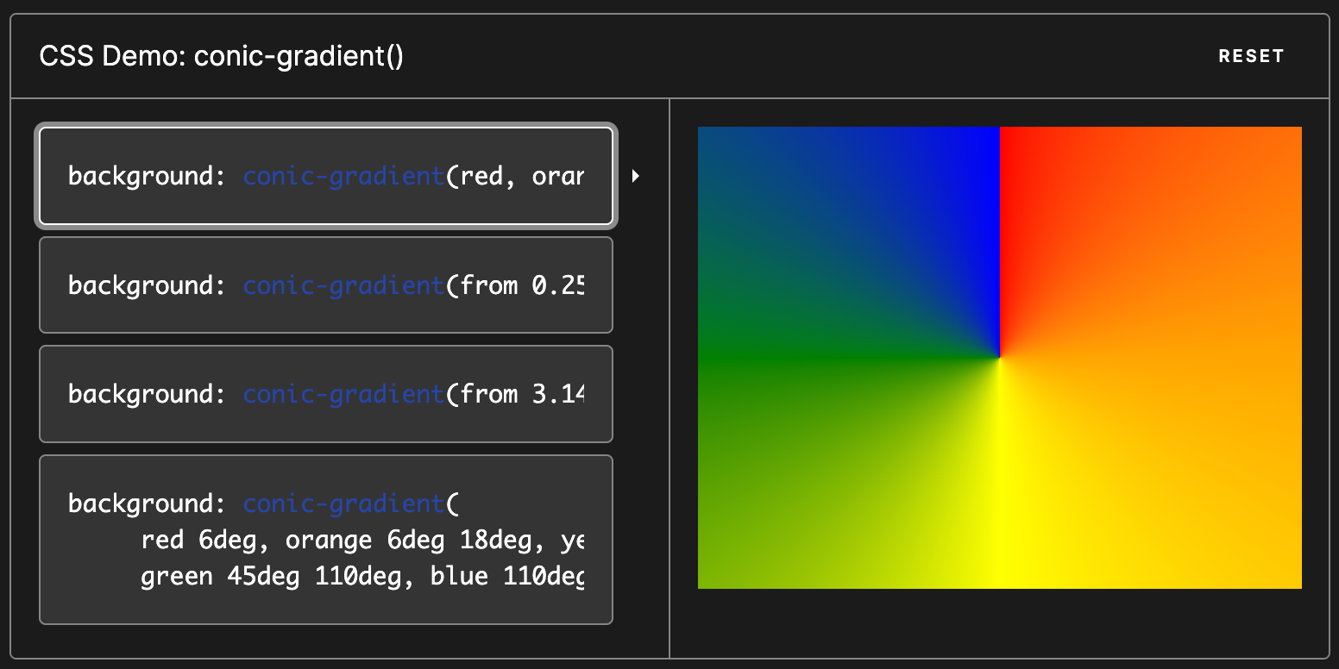Click "background:" text in the first example
This screenshot has width=1339, height=669.
click(147, 176)
